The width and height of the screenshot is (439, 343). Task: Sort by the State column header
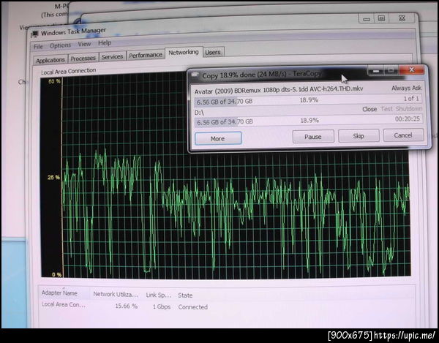coord(185,295)
